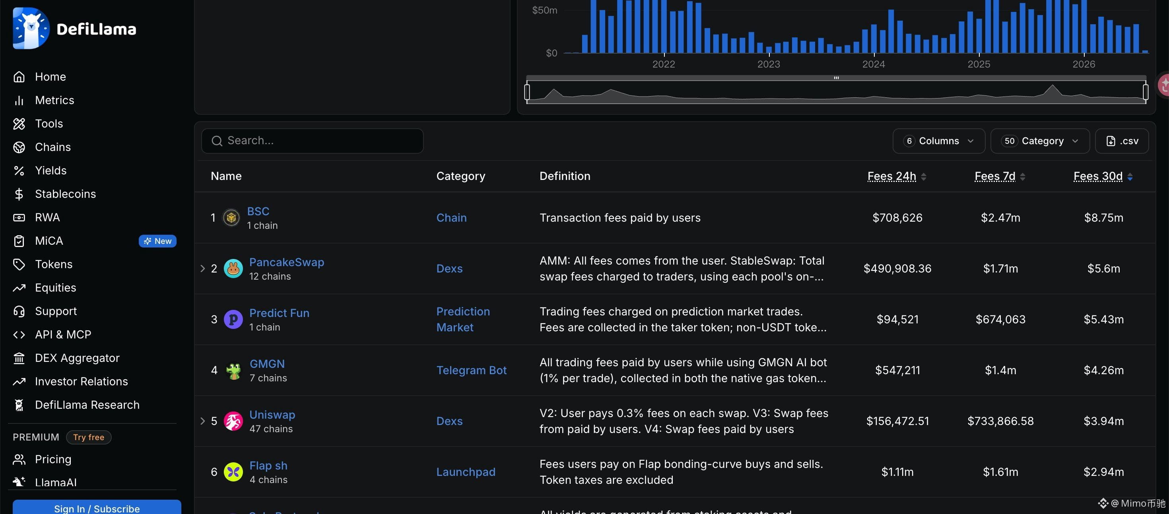The width and height of the screenshot is (1169, 514).
Task: Click the DEX Aggregator bank icon
Action: click(19, 358)
